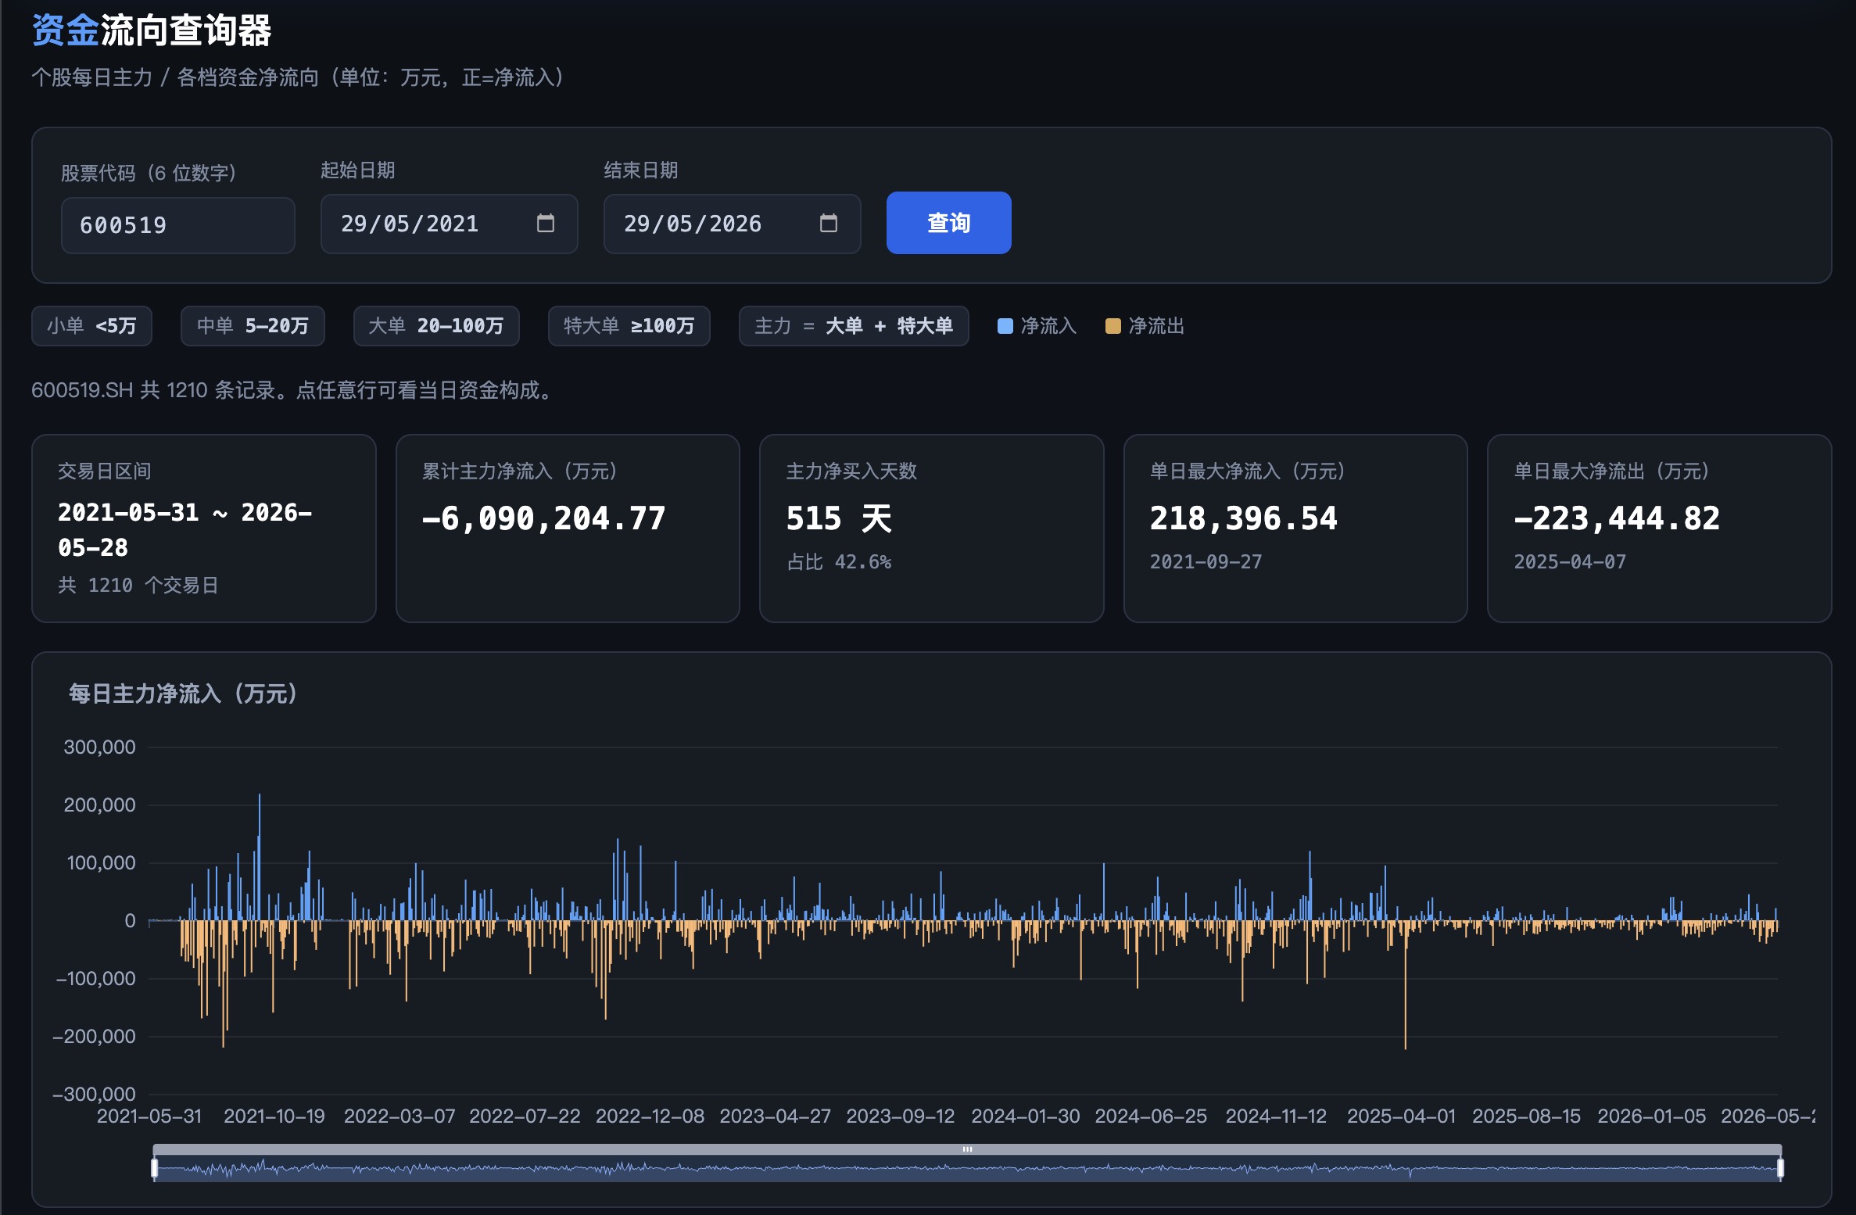Grab the left handle of chart zoom slider

(x=154, y=1168)
